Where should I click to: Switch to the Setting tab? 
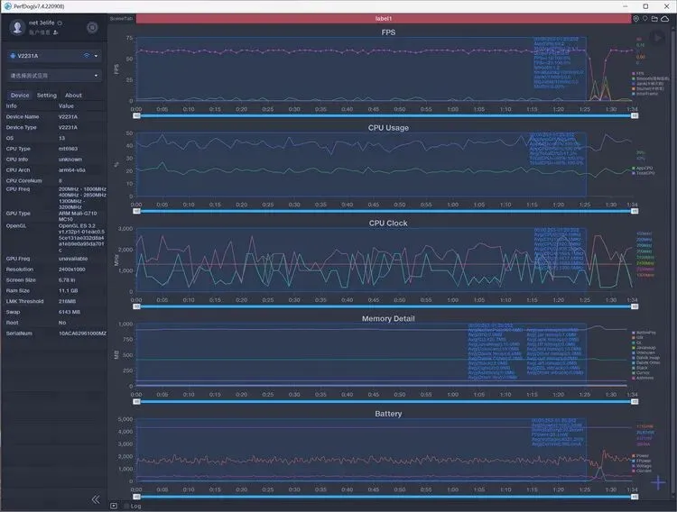(x=47, y=96)
